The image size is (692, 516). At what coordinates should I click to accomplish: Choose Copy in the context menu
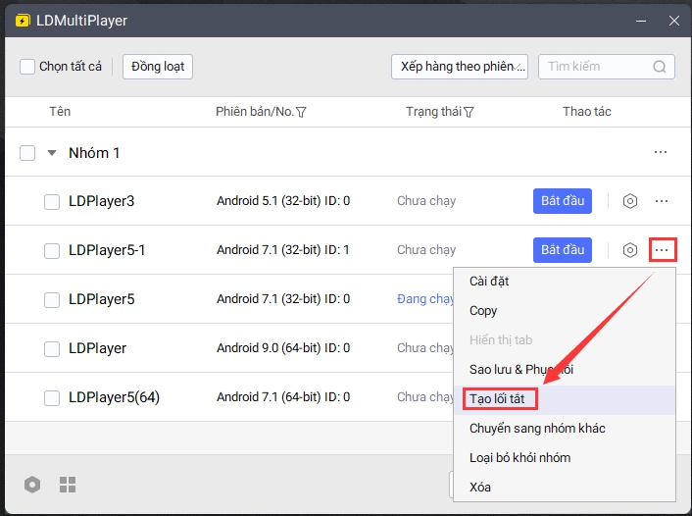(x=565, y=311)
